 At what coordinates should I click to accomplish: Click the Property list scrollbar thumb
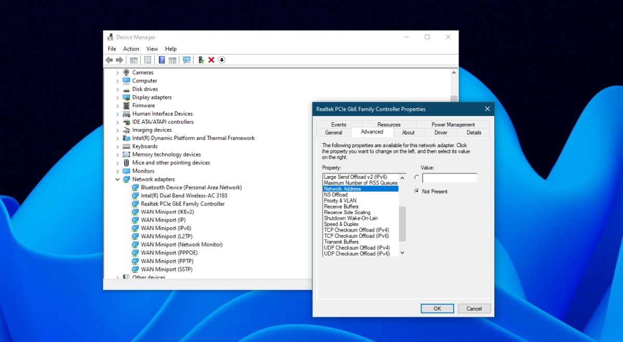402,224
